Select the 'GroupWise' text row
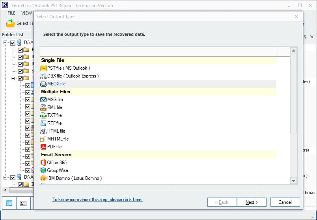 pyautogui.click(x=58, y=170)
